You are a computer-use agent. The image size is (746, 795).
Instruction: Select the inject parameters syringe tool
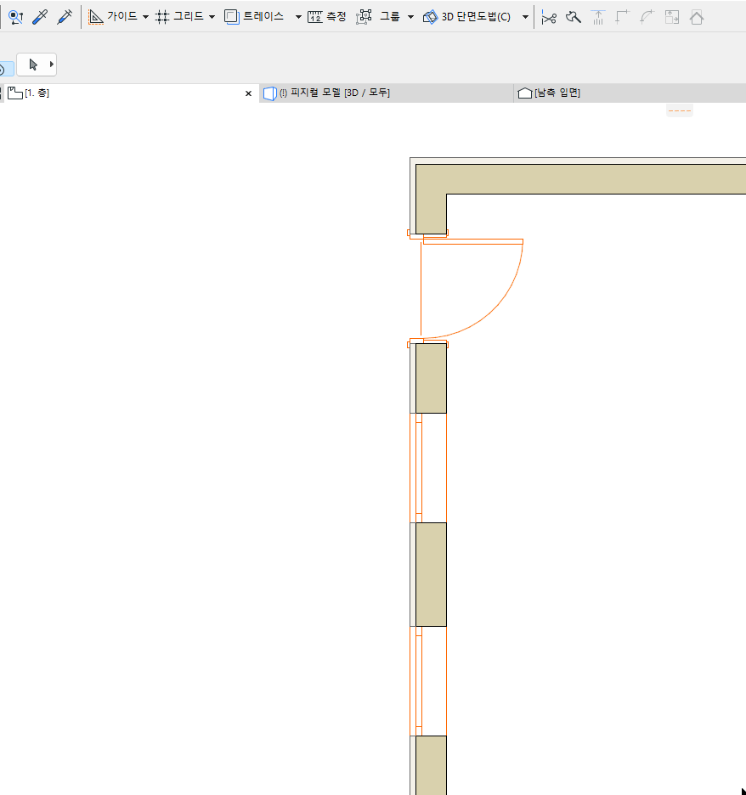(64, 16)
